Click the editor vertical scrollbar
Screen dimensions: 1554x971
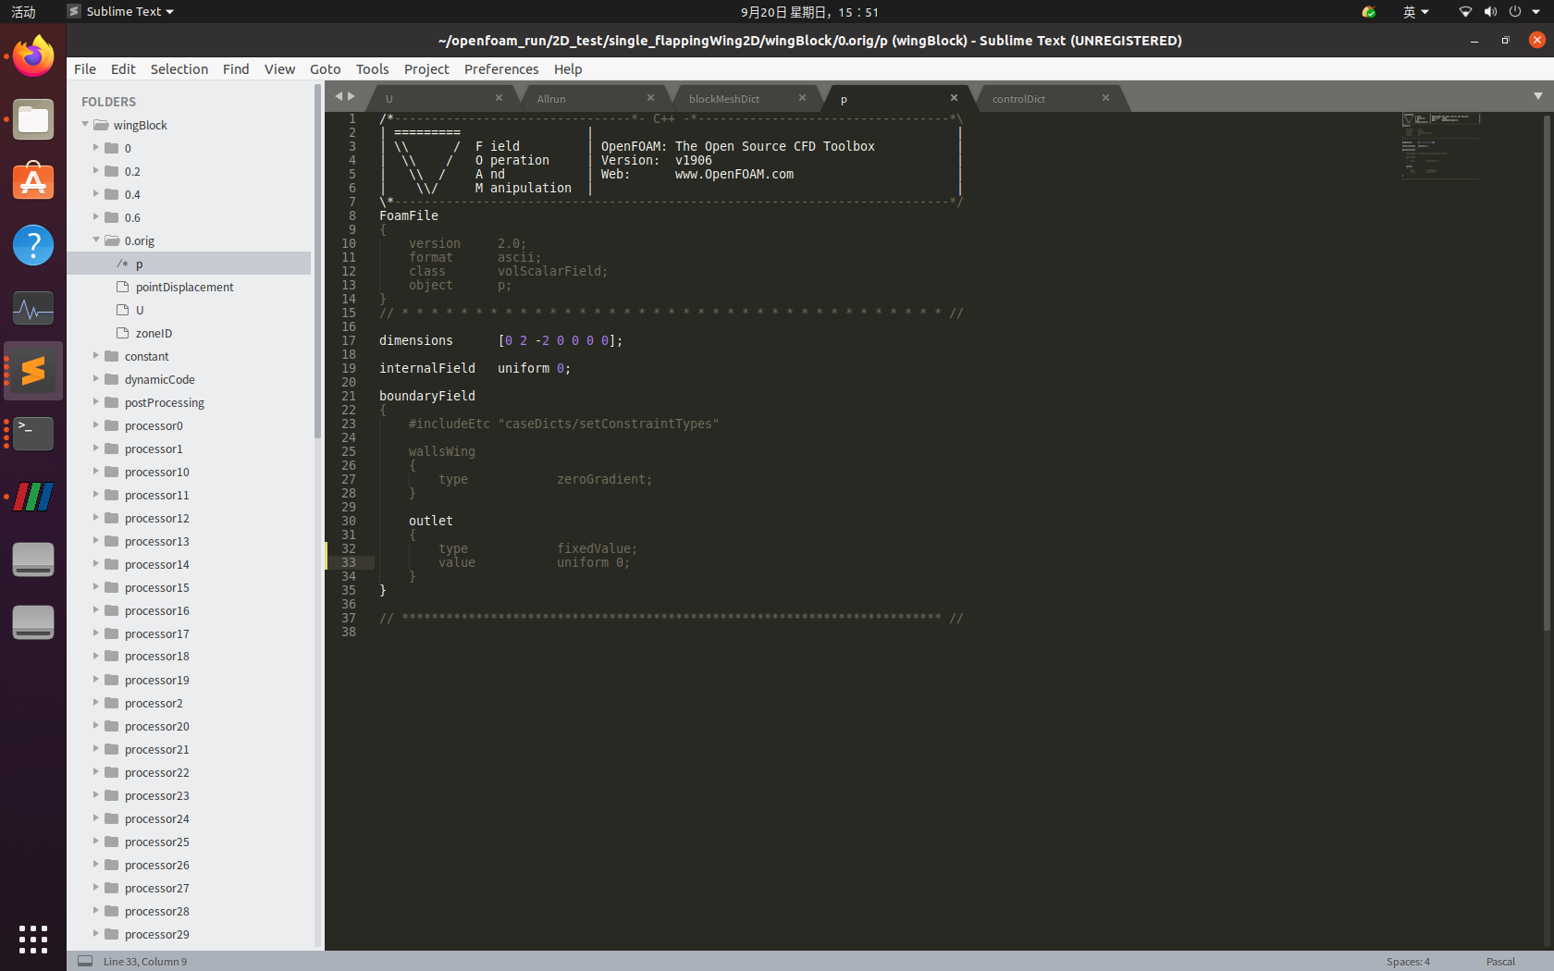tap(1547, 374)
